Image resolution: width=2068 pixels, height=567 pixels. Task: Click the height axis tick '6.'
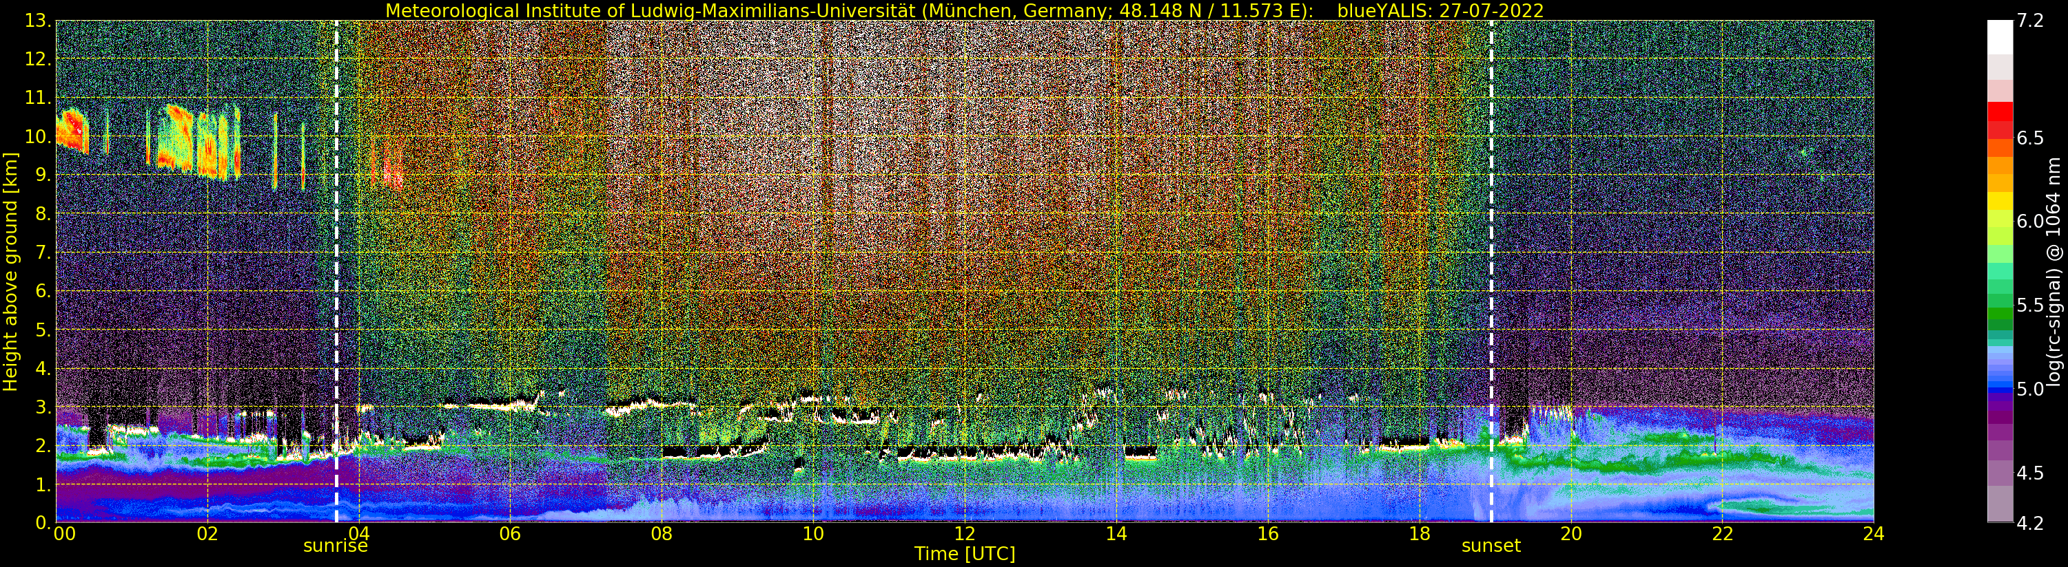pos(42,291)
